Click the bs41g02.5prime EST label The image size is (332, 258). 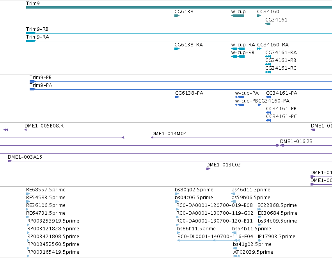coord(252,245)
